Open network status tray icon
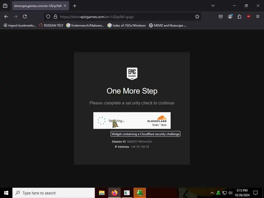Image resolution: width=264 pixels, height=198 pixels. tap(225, 193)
